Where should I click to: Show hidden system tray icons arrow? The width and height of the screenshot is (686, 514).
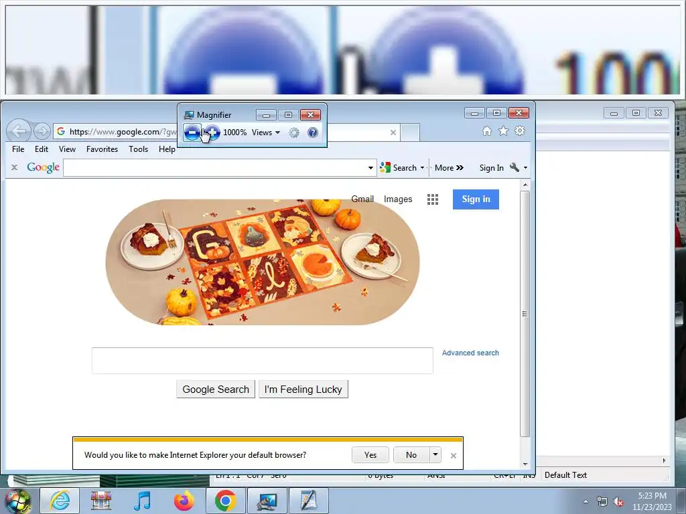click(586, 501)
